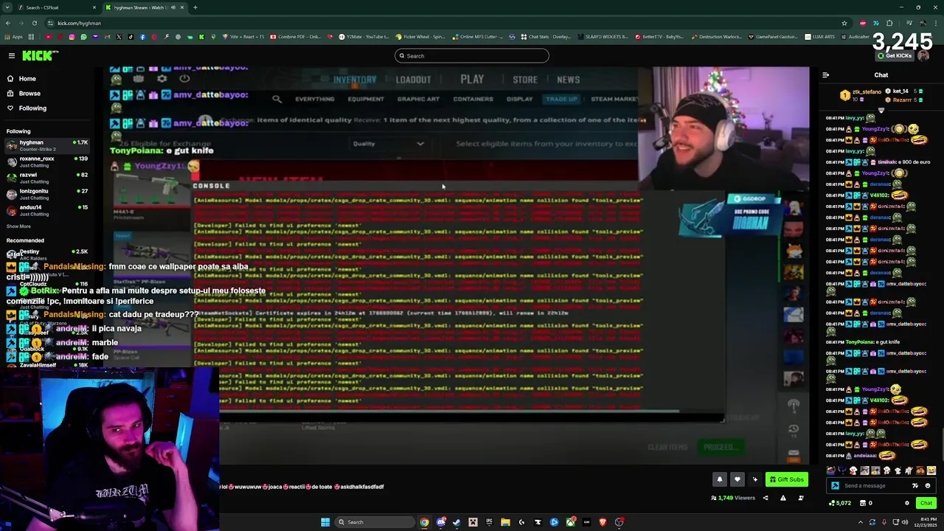The width and height of the screenshot is (944, 531).
Task: Click the translate icon in chat input
Action: pos(915,486)
